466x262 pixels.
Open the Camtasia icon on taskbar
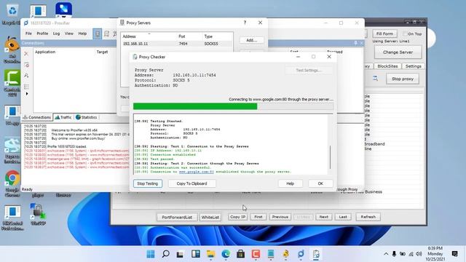256,254
